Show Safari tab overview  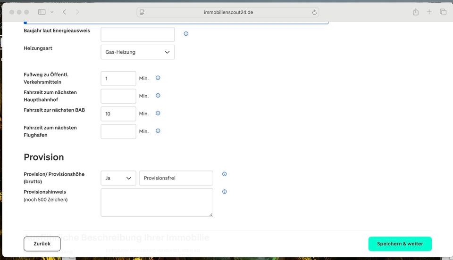coord(443,12)
